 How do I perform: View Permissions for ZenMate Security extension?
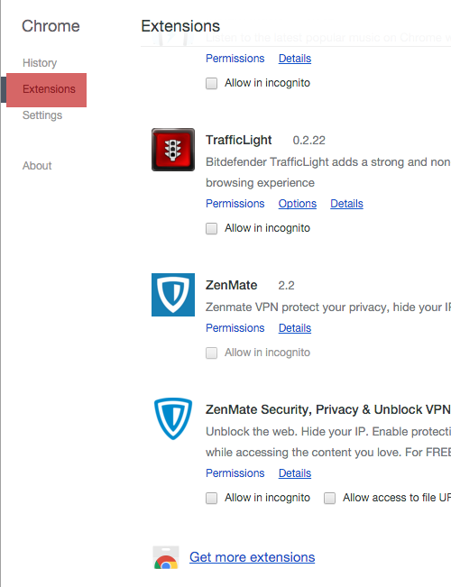(x=235, y=473)
